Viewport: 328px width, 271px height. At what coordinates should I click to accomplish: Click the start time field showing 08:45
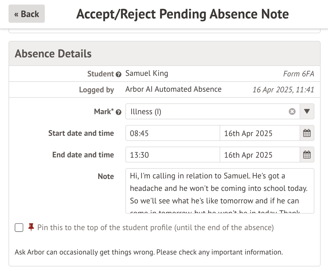point(173,133)
